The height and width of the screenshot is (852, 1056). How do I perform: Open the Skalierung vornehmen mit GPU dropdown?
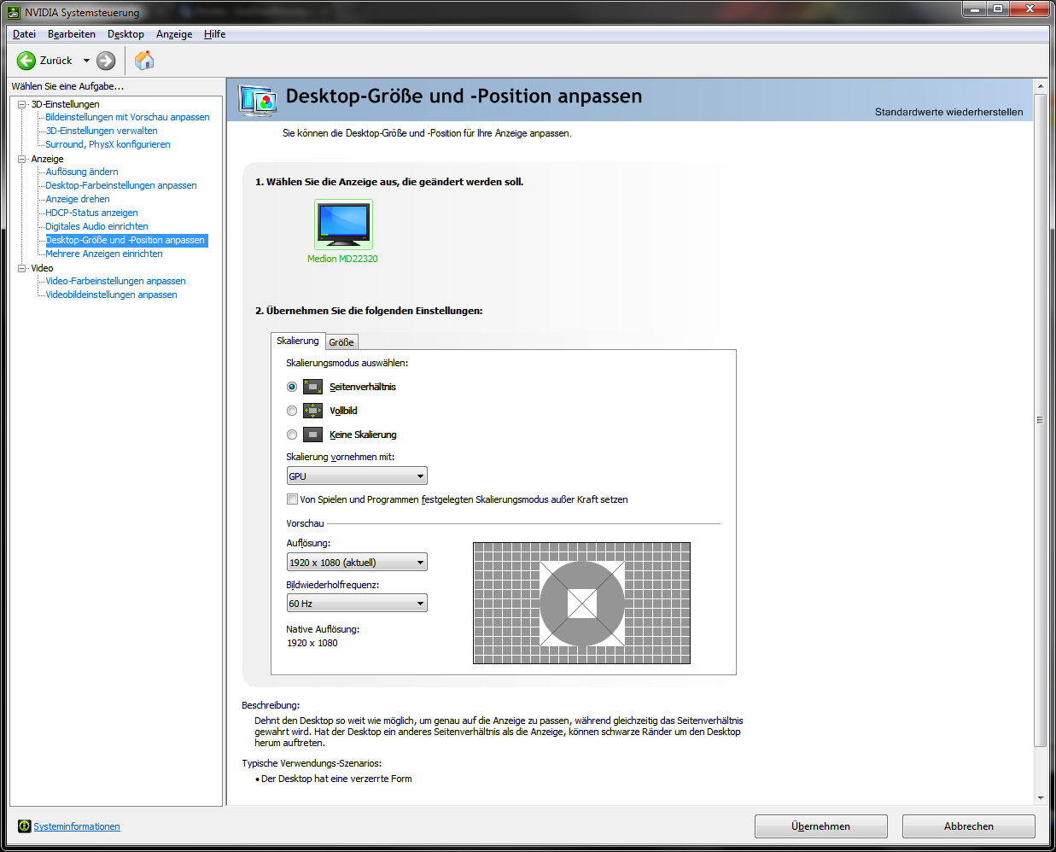coord(357,476)
